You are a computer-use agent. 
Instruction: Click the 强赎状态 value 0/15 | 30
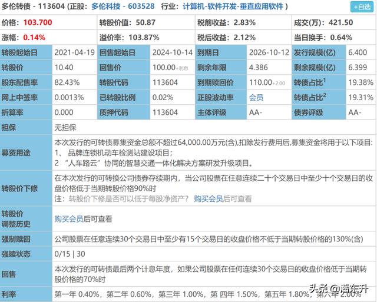[70, 254]
